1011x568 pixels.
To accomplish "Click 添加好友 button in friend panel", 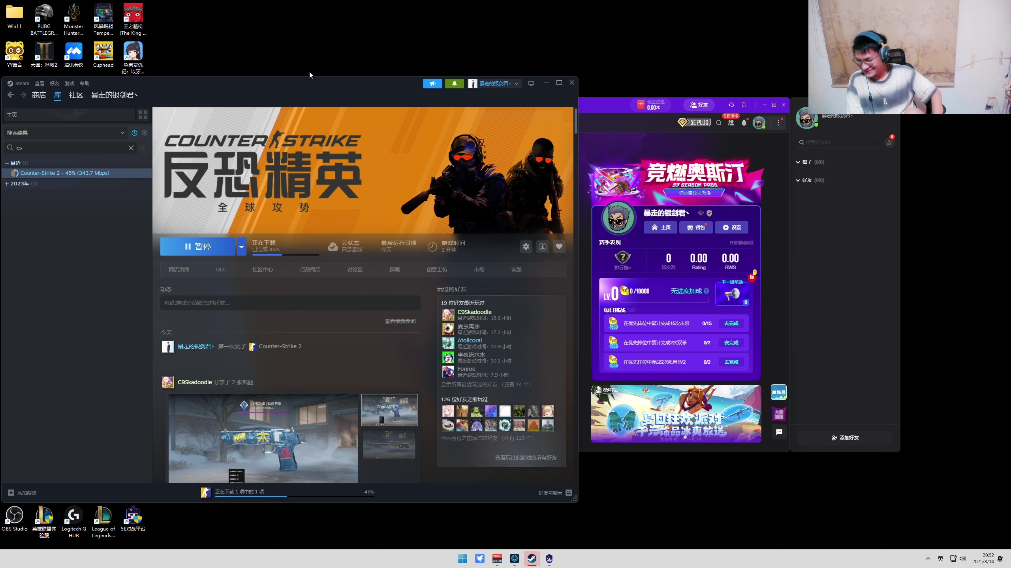I will (x=845, y=438).
